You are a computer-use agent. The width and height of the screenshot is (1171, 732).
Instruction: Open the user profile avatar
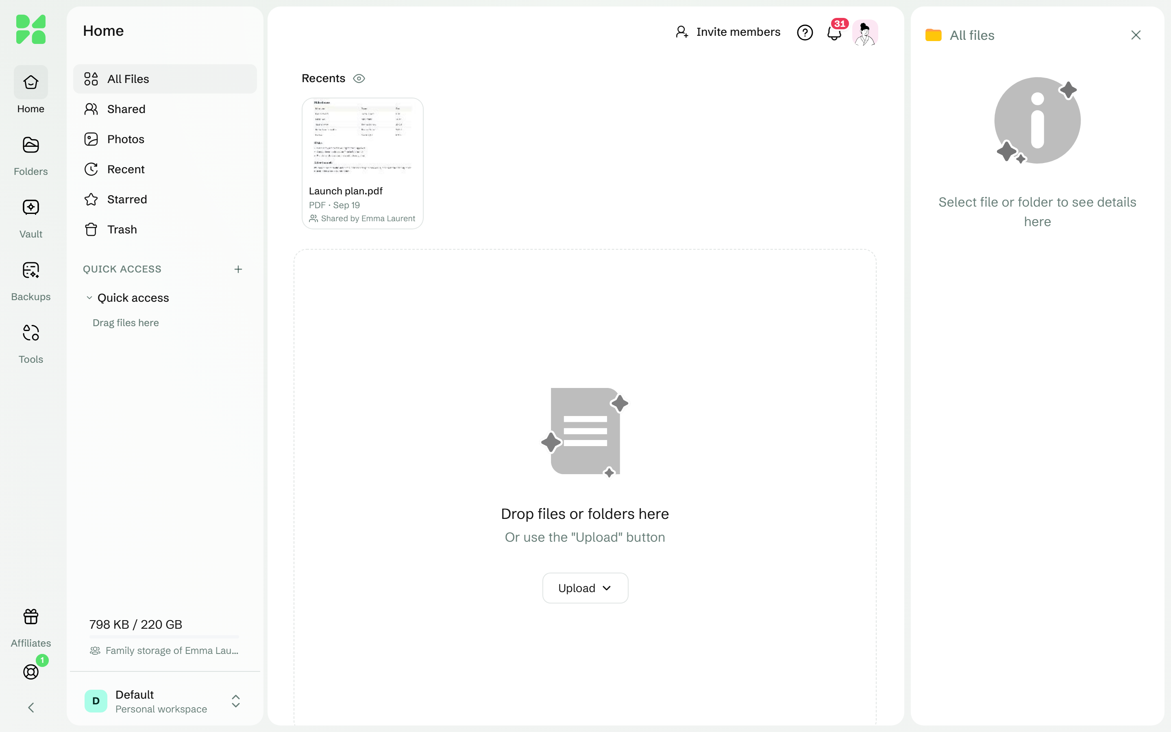coord(865,33)
